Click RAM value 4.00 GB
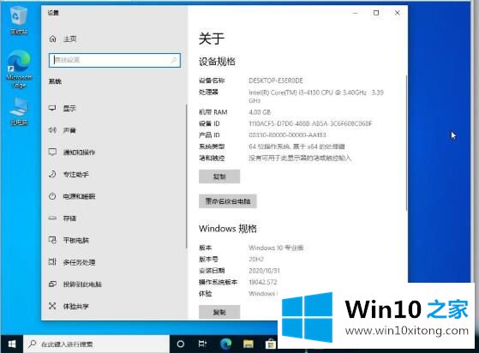The image size is (479, 353). [x=260, y=112]
